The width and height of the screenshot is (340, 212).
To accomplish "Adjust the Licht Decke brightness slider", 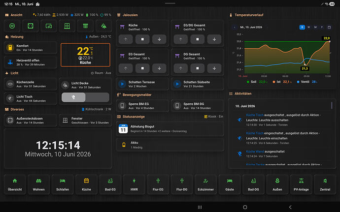I will 85,97.
